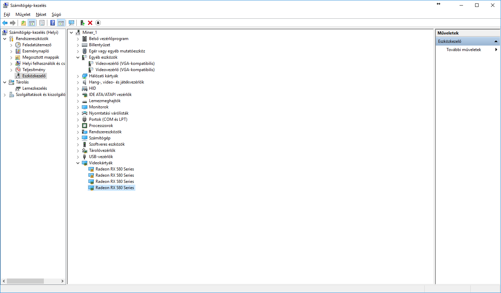This screenshot has width=501, height=293.
Task: Click the Megosztott mappák icon
Action: tap(18, 57)
